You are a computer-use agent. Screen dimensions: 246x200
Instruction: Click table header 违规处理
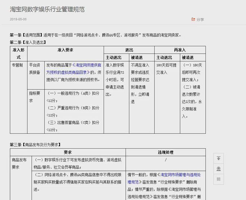pyautogui.click(x=165, y=152)
